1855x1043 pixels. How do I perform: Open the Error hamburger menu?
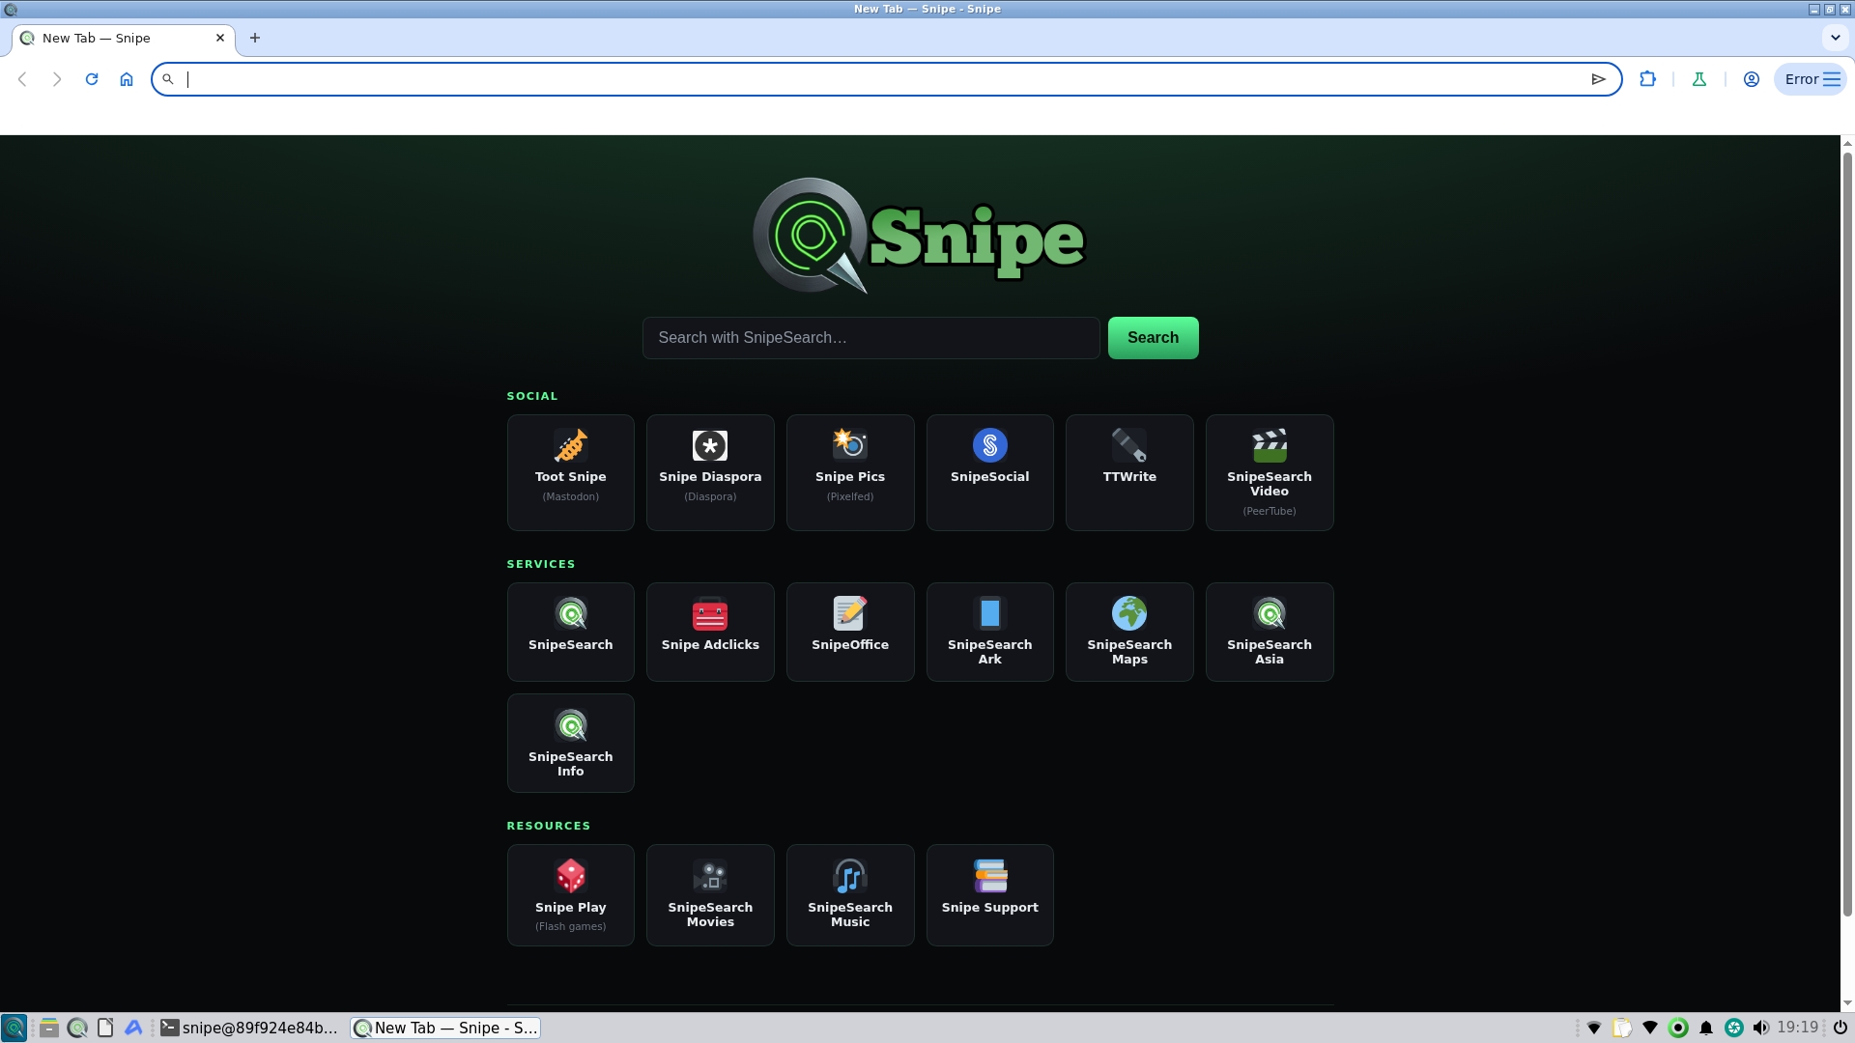tap(1811, 79)
